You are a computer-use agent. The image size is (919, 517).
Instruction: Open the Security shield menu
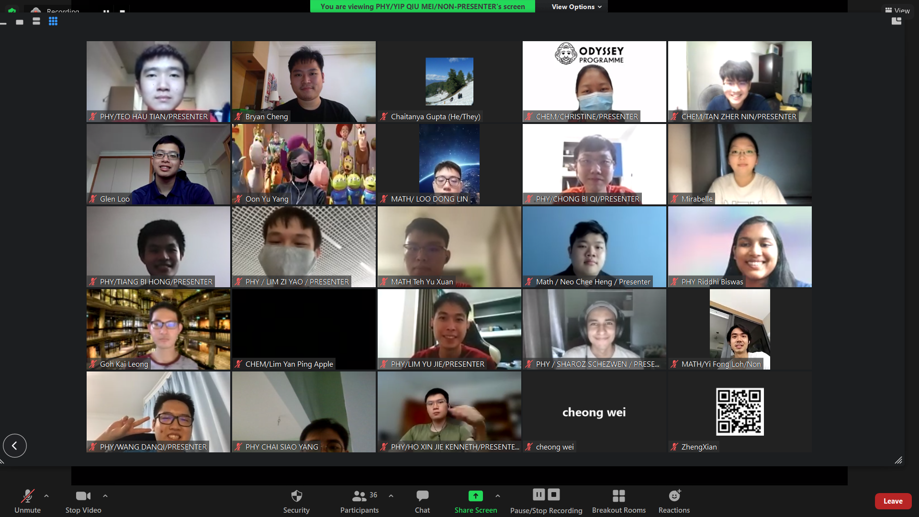(296, 501)
